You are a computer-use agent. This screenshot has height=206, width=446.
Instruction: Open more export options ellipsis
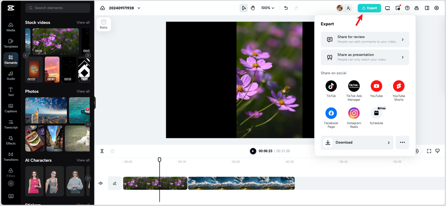coord(402,142)
